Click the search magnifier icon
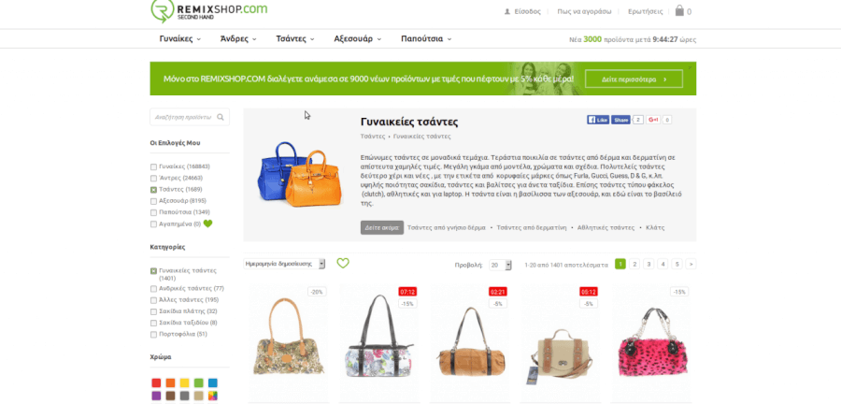Viewport: 841px width, 404px height. click(221, 117)
